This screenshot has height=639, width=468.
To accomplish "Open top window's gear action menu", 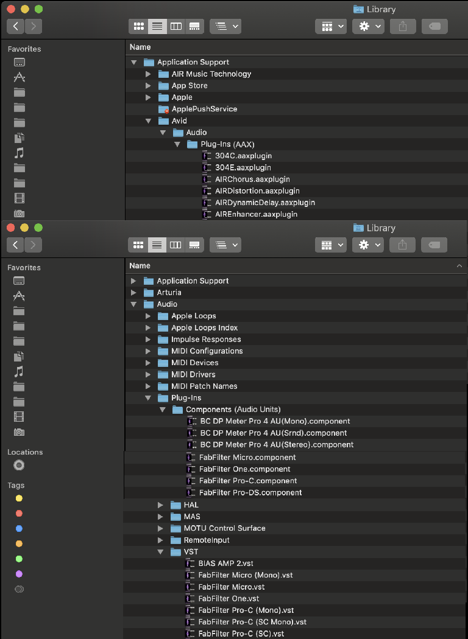I will pos(368,27).
